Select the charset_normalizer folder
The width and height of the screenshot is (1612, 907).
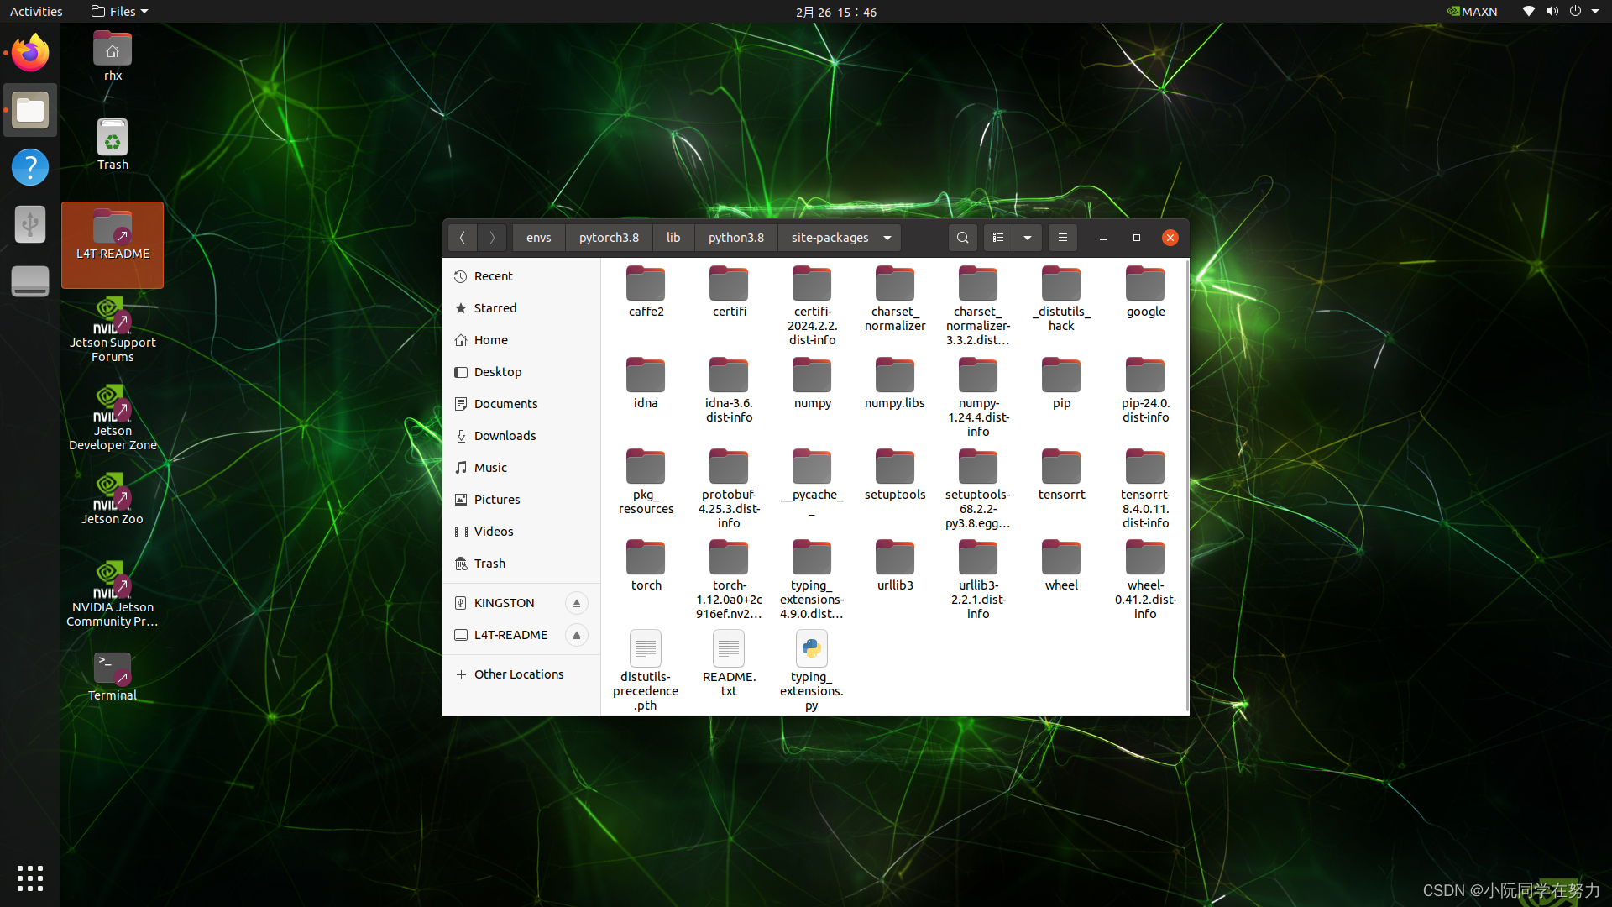click(895, 298)
